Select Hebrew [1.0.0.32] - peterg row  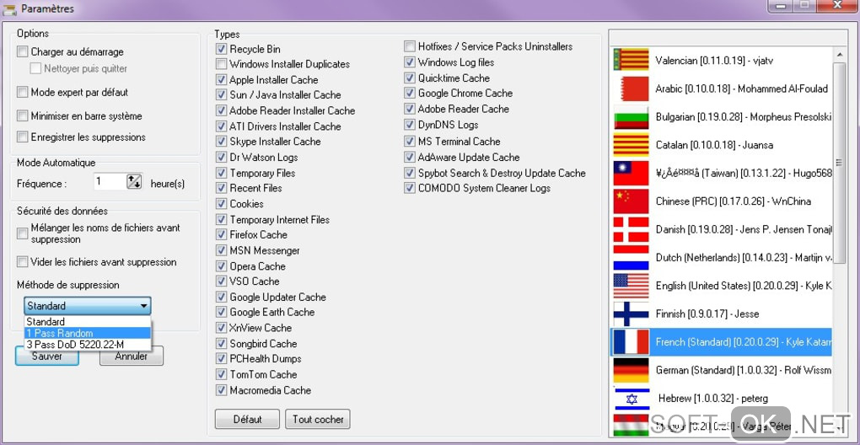click(721, 399)
